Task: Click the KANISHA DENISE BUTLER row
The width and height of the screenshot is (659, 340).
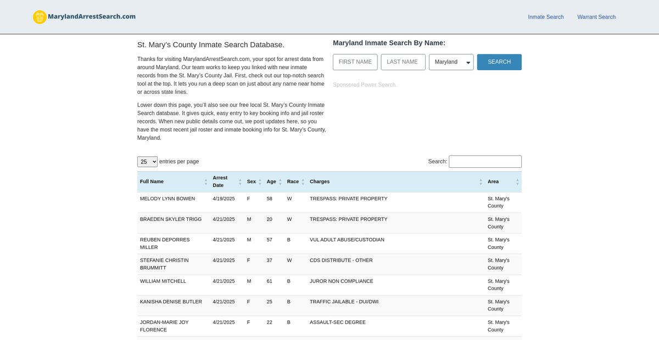Action: (x=171, y=302)
